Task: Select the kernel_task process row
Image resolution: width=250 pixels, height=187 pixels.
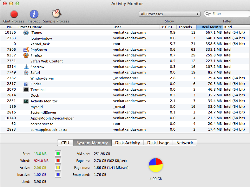Action: pyautogui.click(x=125, y=44)
